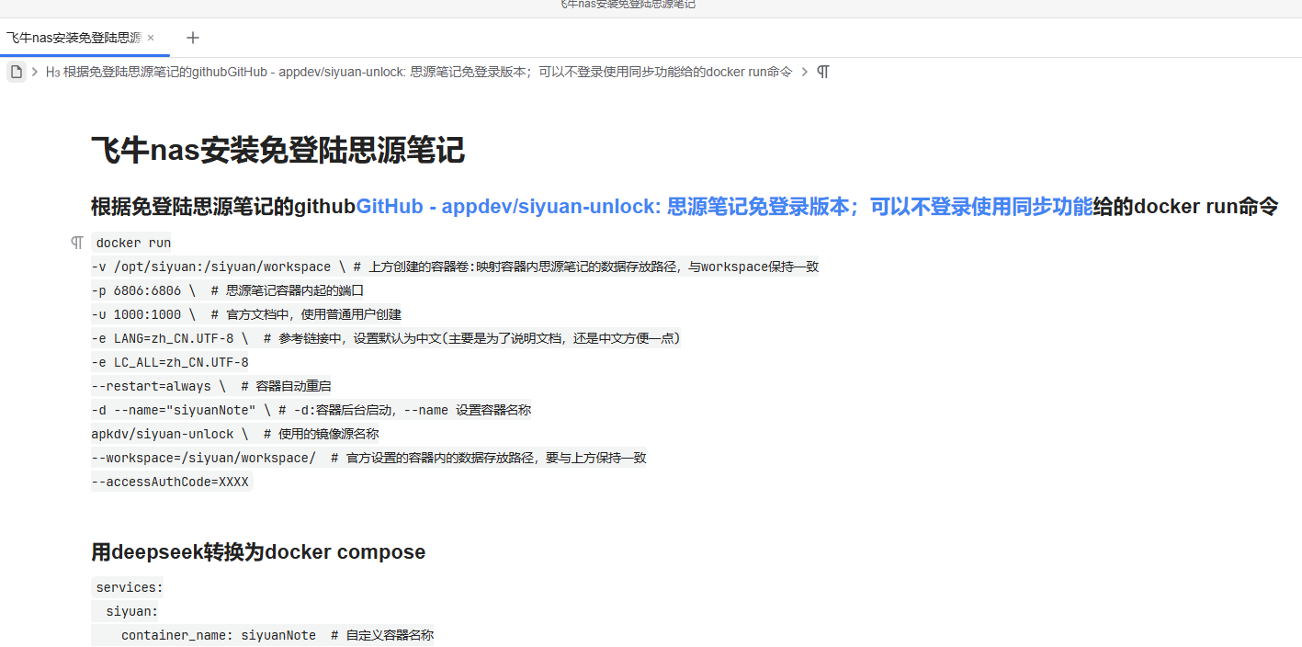Jump to the H3 heading breadcrumb item

coord(419,72)
